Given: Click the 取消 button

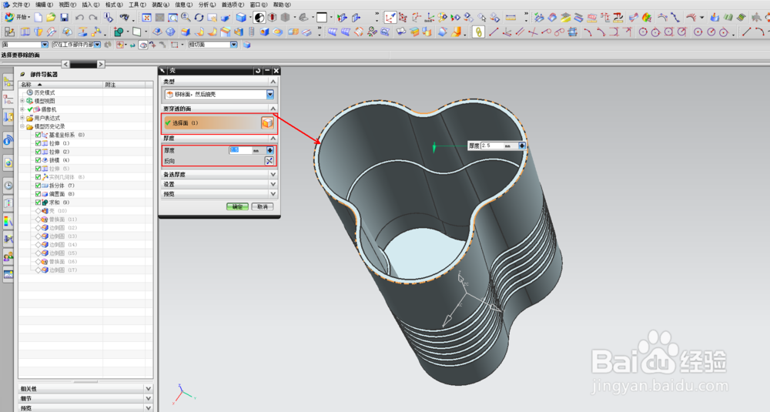Looking at the screenshot, I should tap(263, 206).
